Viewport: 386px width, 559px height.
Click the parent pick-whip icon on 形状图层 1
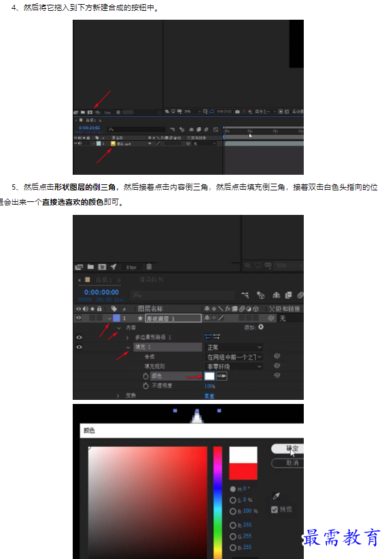coord(271,318)
